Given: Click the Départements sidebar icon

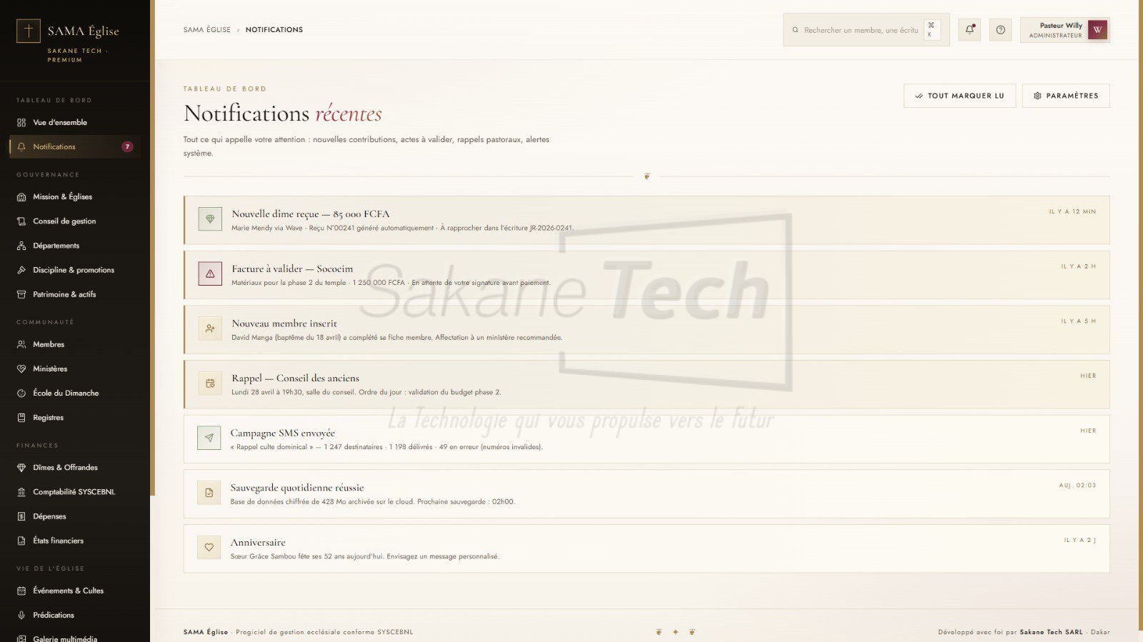Looking at the screenshot, I should (21, 246).
